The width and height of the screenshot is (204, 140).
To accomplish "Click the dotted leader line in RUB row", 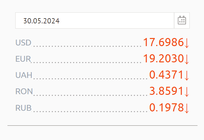I will (x=90, y=111).
